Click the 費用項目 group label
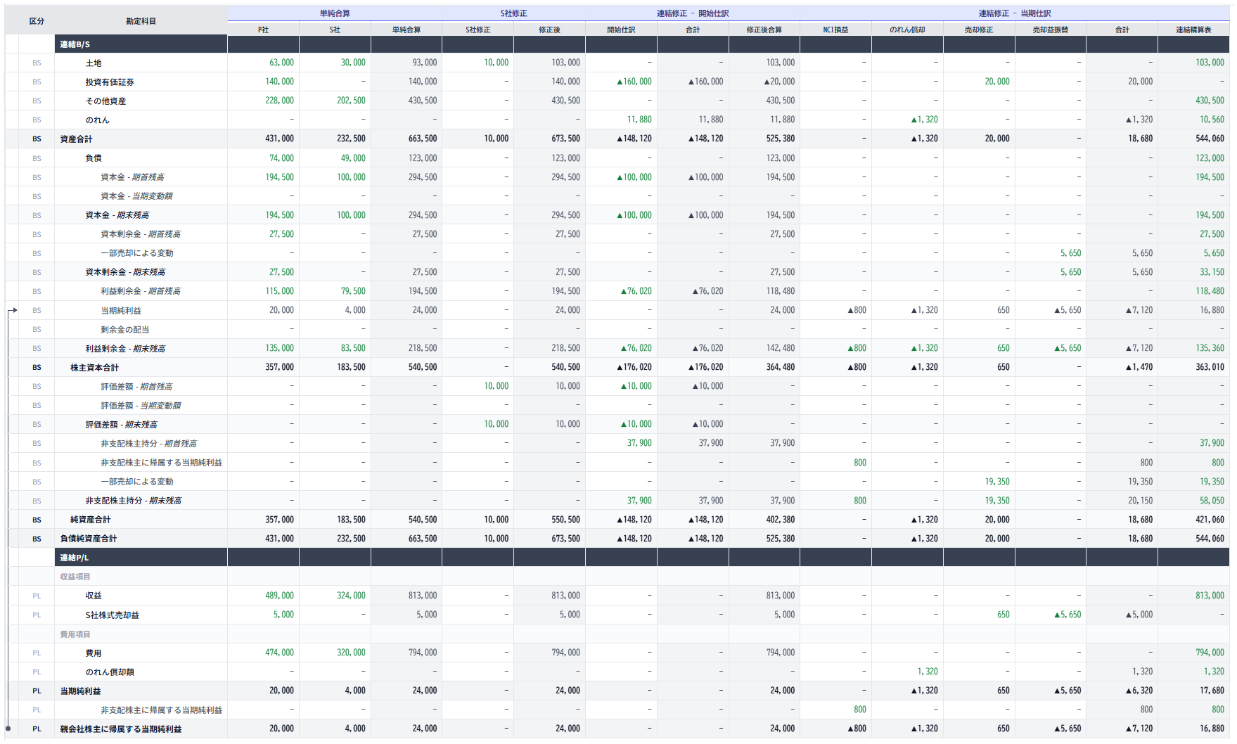This screenshot has height=744, width=1237. [x=75, y=634]
